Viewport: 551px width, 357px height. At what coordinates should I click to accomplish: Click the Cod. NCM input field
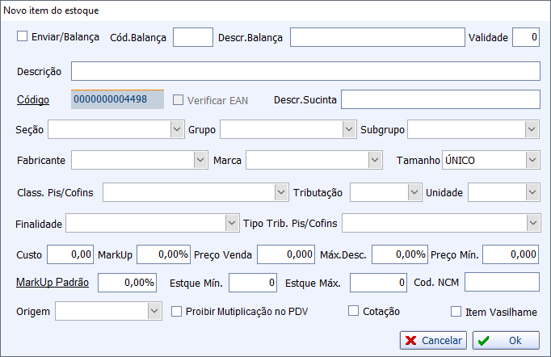click(x=503, y=282)
